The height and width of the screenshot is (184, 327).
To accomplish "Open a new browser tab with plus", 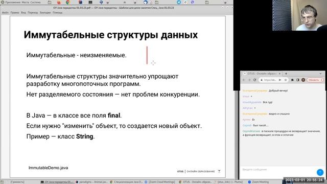I will coord(286,74).
